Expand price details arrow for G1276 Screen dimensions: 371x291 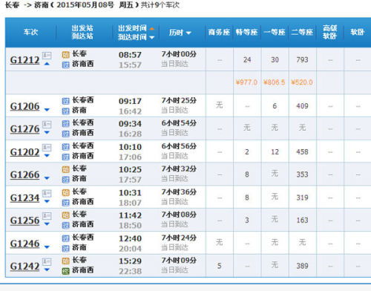click(x=47, y=132)
